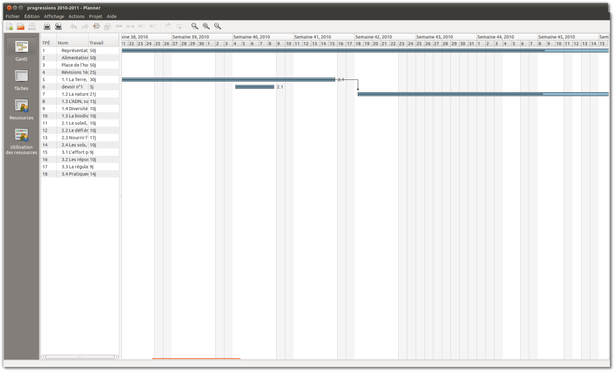Click the Redo arrow icon
The height and width of the screenshot is (372, 615).
tap(85, 26)
